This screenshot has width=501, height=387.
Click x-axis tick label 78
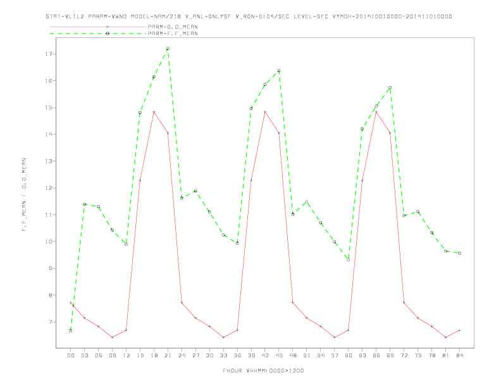point(431,355)
